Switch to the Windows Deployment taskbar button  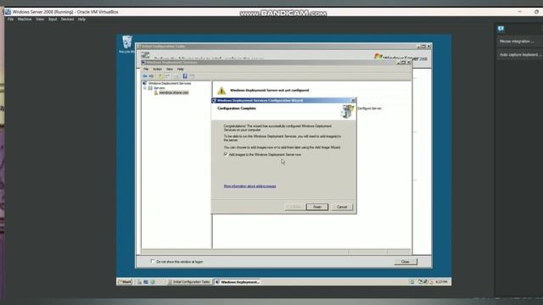(x=238, y=282)
